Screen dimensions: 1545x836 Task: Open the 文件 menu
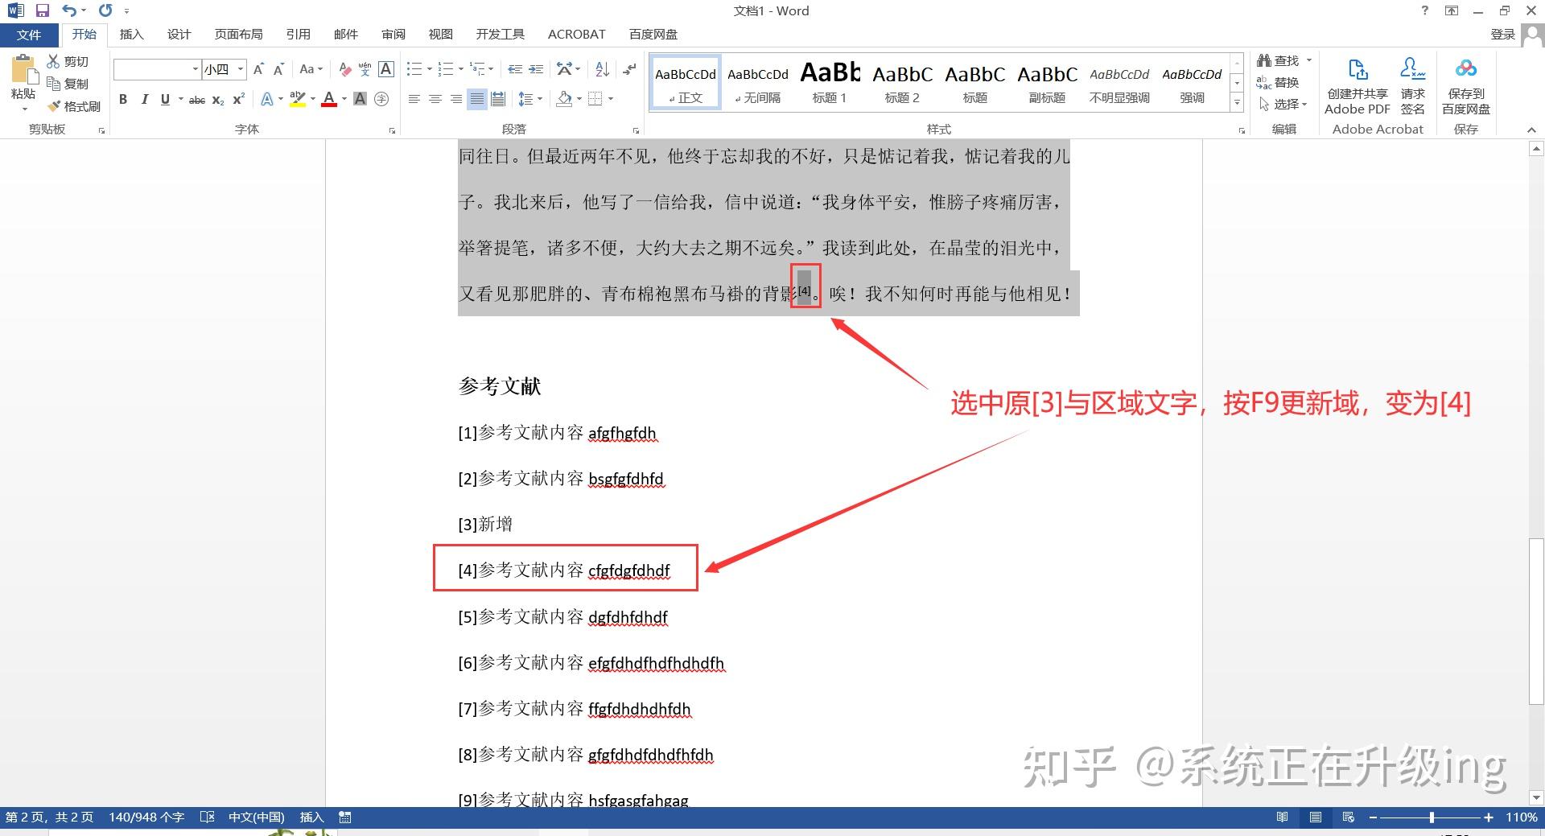tap(28, 34)
